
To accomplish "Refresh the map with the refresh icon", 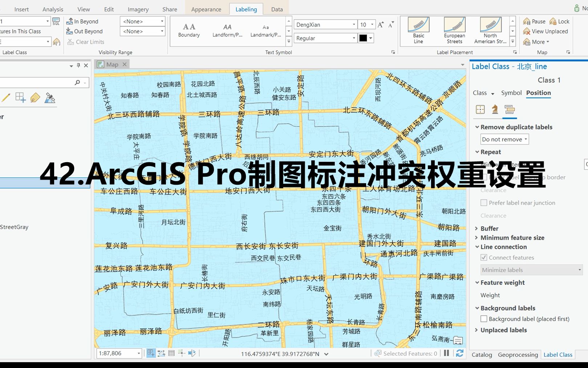I will [460, 353].
